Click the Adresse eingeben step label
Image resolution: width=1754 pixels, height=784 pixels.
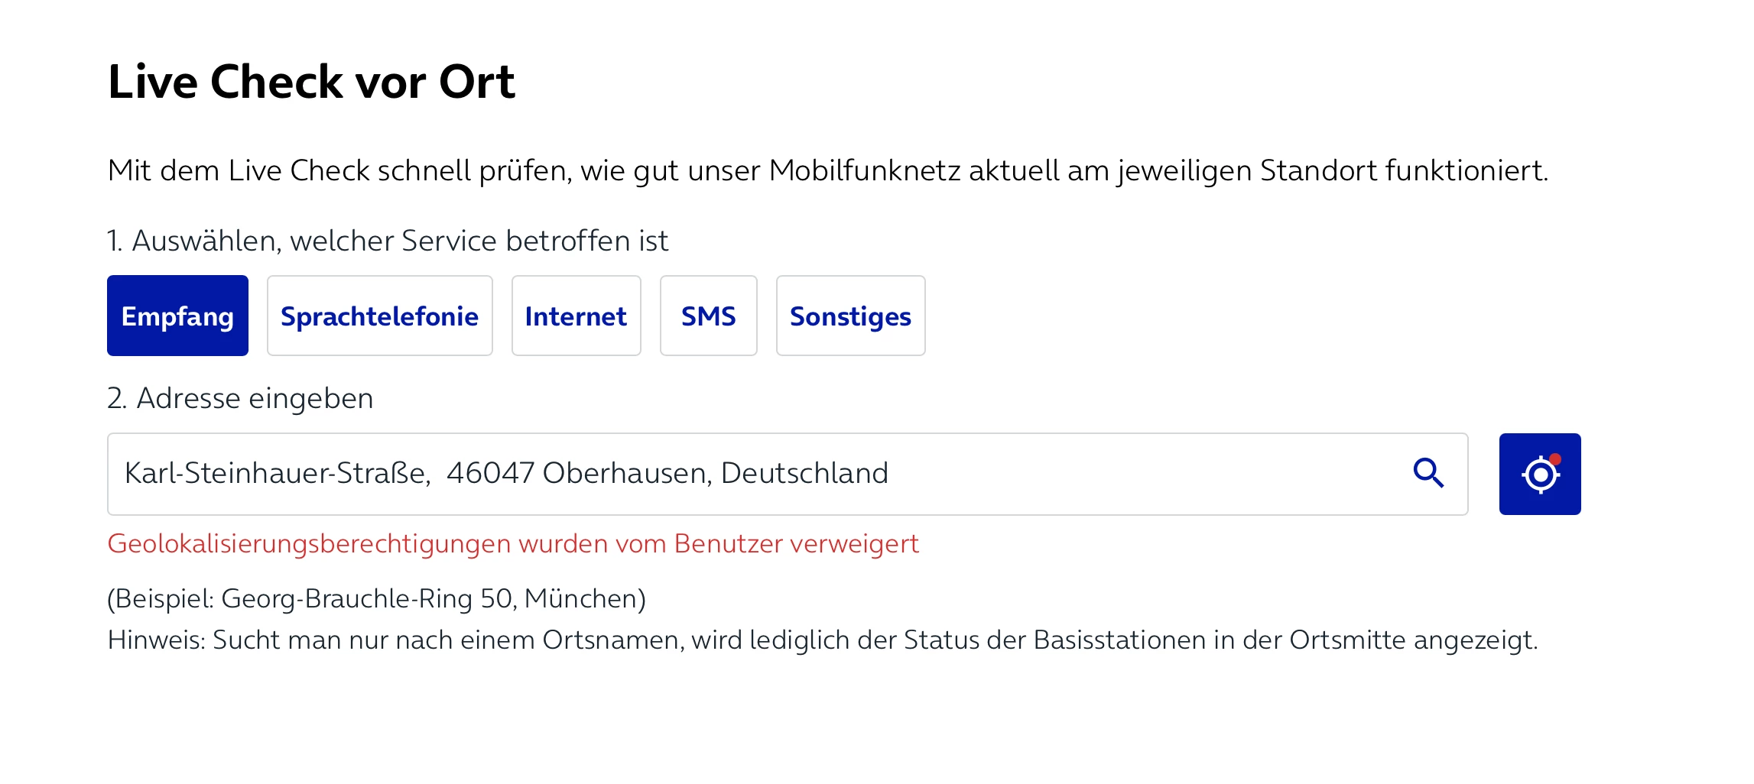(x=240, y=398)
